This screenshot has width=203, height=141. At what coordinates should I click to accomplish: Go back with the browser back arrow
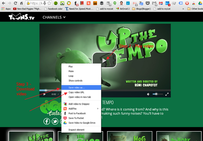[3, 3]
